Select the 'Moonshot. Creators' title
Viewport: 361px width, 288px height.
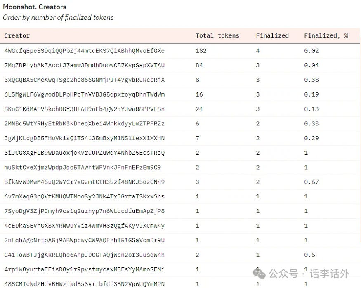pyautogui.click(x=35, y=7)
